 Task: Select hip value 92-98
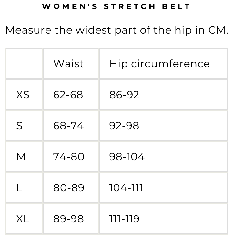[124, 126]
